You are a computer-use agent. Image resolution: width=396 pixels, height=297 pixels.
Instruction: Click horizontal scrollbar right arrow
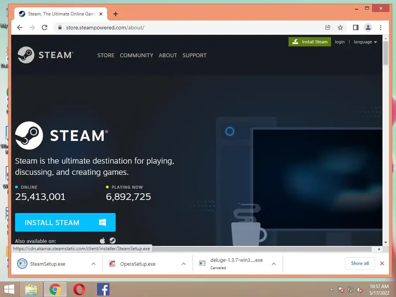(379, 249)
